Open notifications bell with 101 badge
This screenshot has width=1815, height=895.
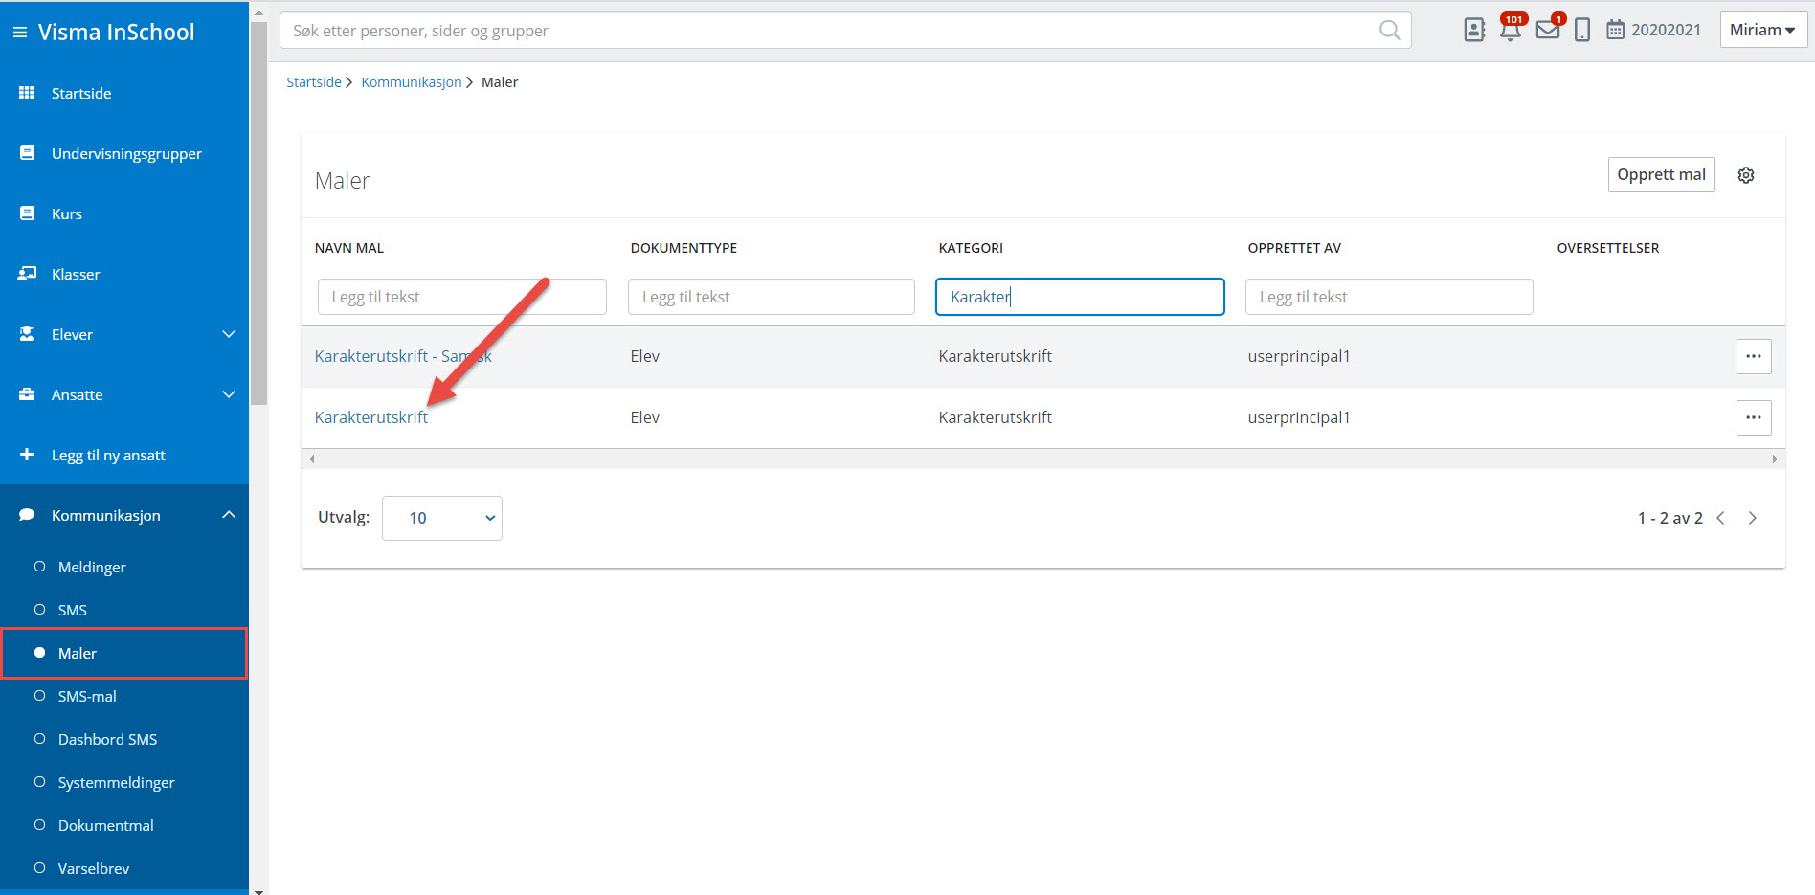1511,31
